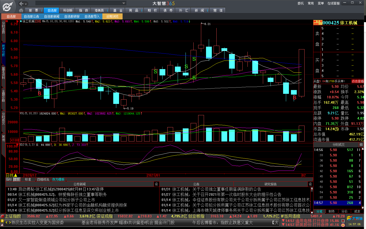This screenshot has width=366, height=229.
Task: Expand the 港美英 submenu dots
Action: (x=108, y=10)
